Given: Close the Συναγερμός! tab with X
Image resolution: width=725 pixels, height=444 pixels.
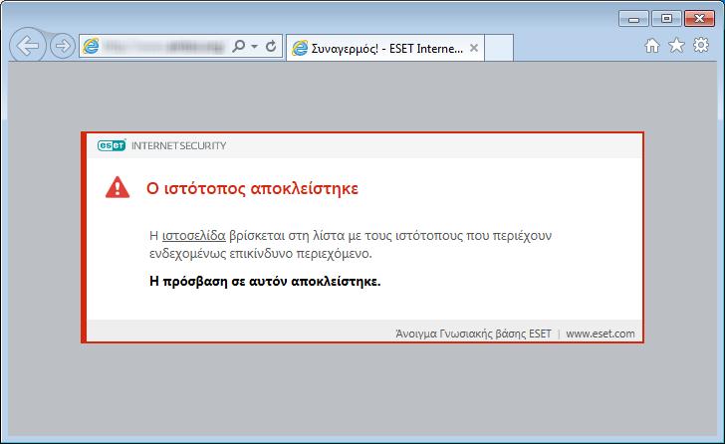Looking at the screenshot, I should click(x=473, y=48).
